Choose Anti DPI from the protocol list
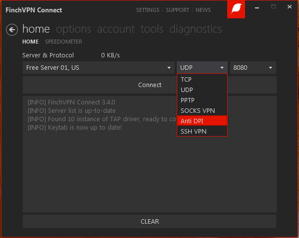 coord(202,121)
